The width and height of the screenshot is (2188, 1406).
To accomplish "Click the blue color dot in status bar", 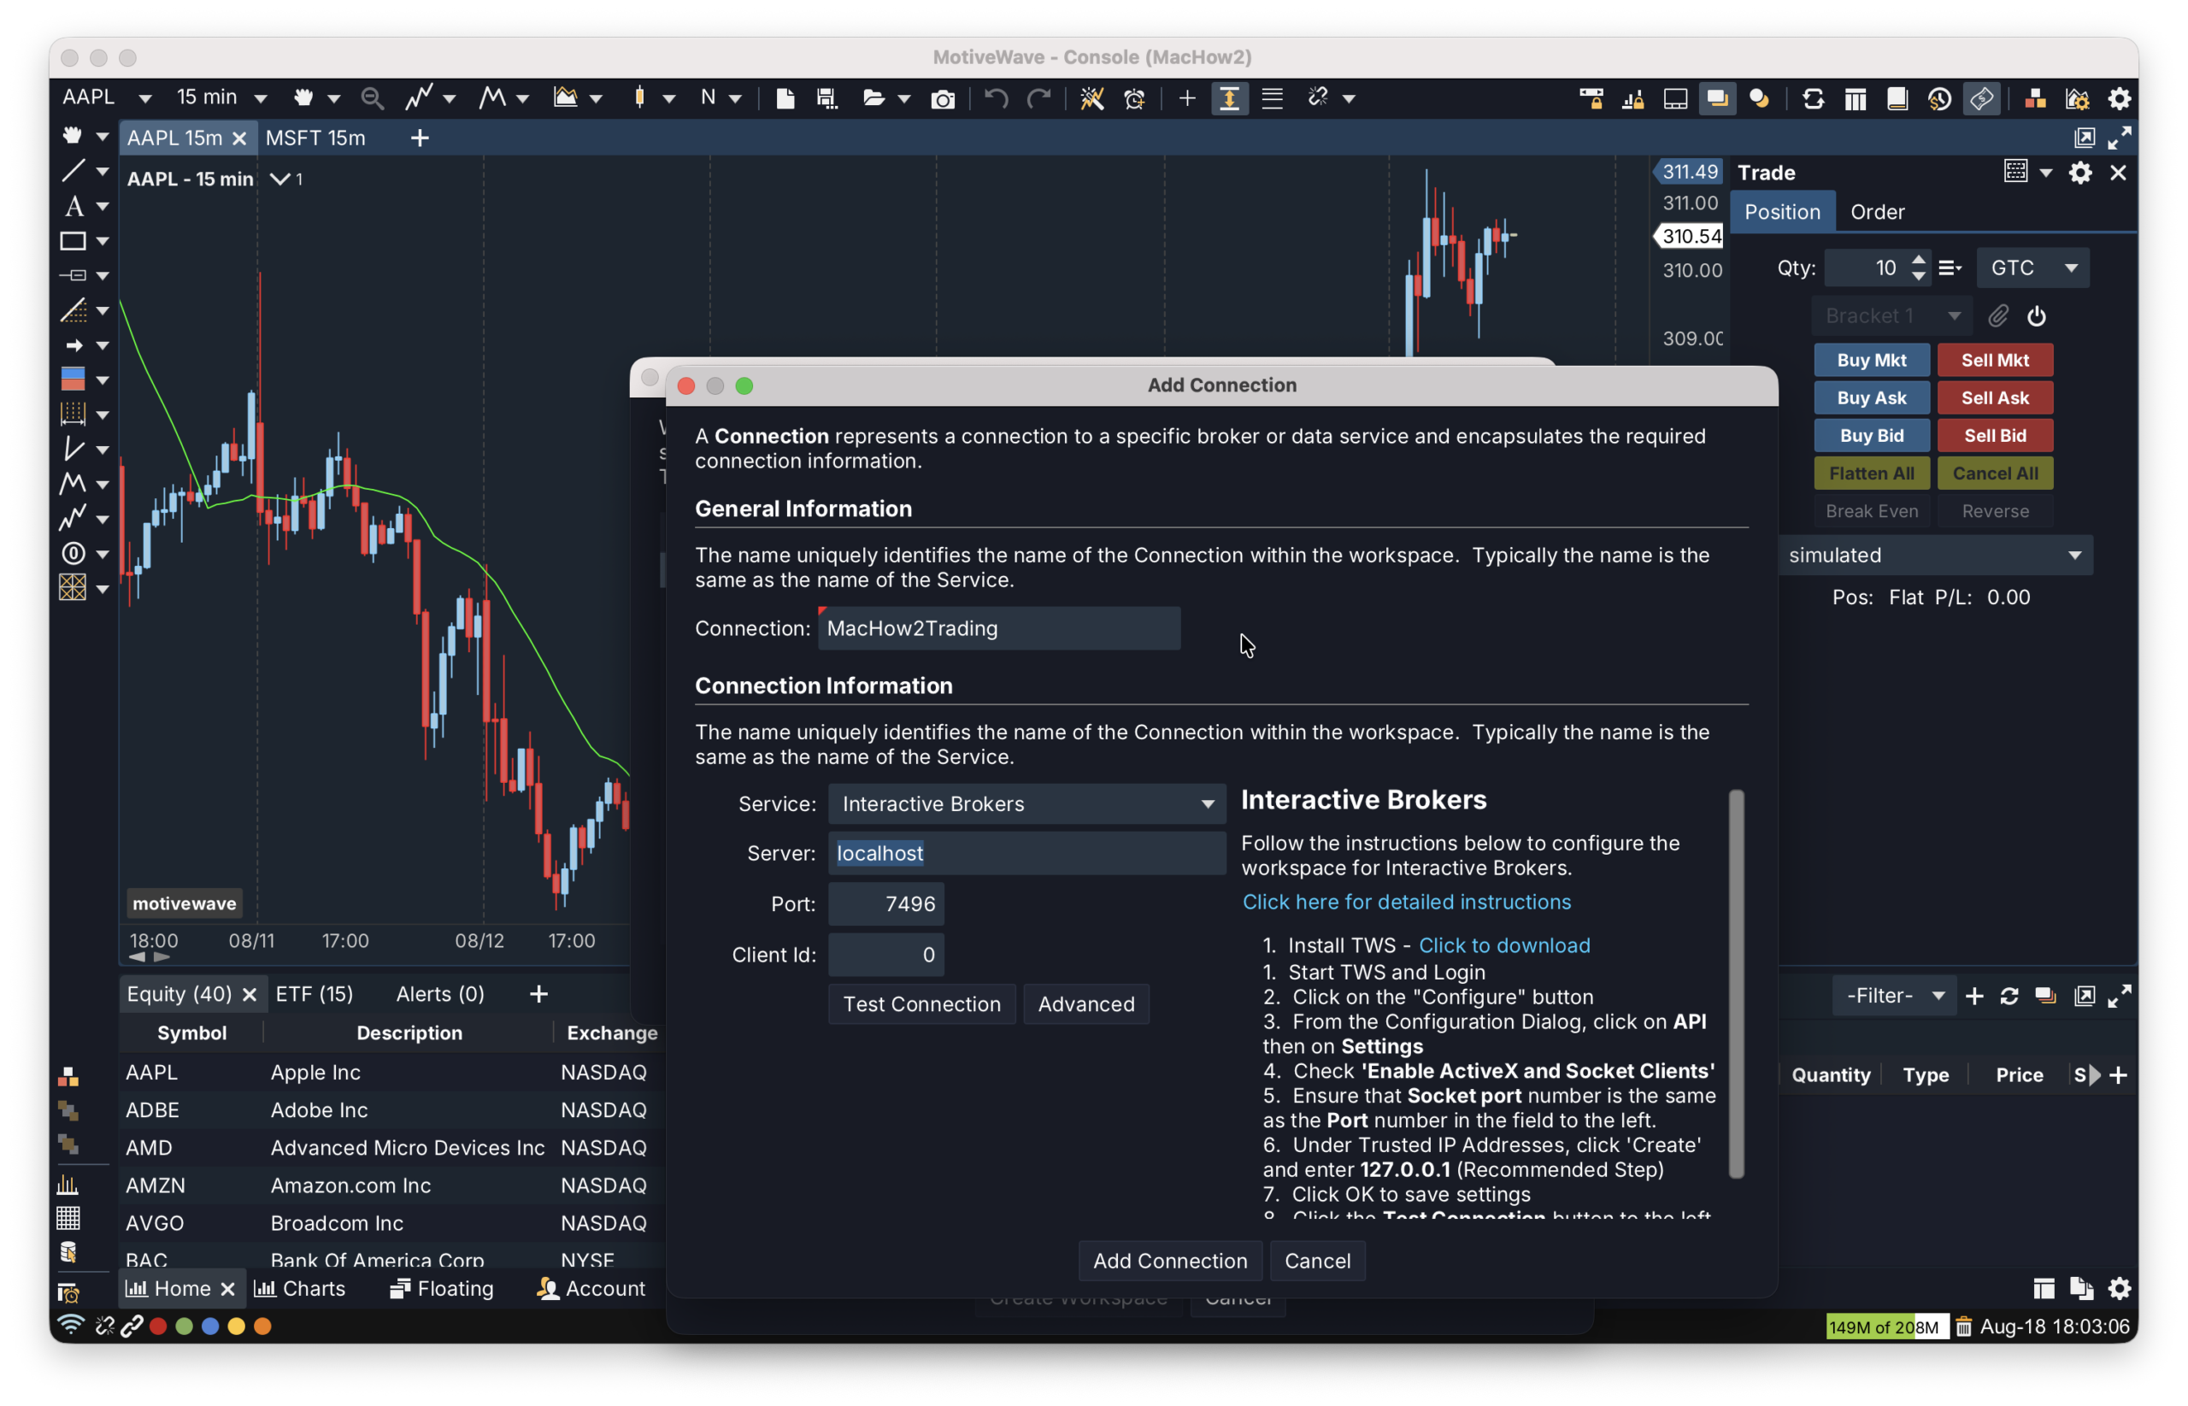I will (210, 1326).
